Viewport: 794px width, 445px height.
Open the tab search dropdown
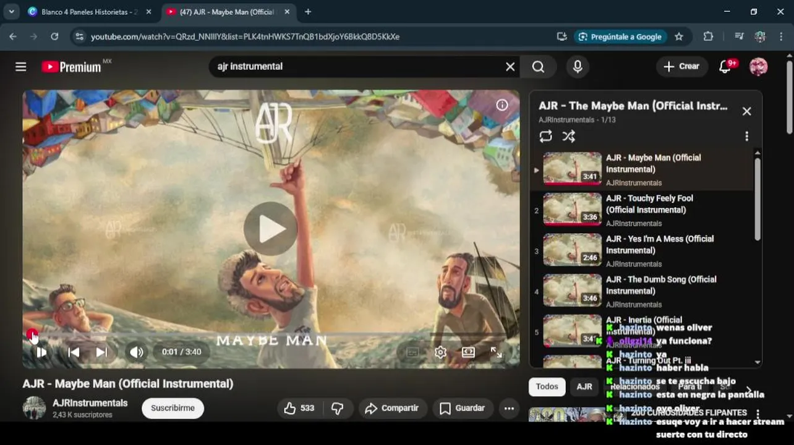(11, 12)
